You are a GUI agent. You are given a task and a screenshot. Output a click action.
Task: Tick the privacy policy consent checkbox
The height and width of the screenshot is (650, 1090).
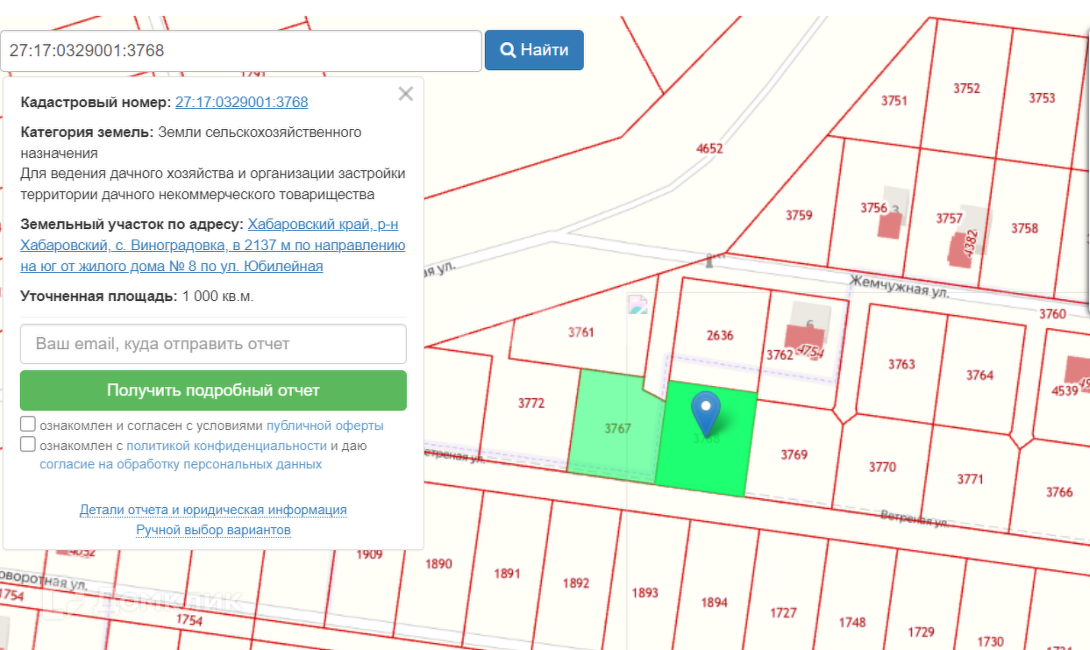click(x=28, y=445)
